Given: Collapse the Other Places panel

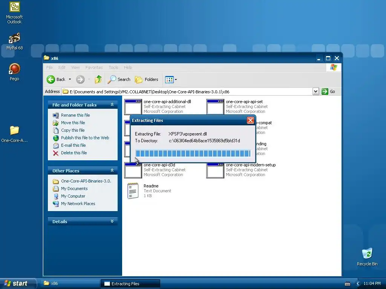Looking at the screenshot, I should (112, 170).
